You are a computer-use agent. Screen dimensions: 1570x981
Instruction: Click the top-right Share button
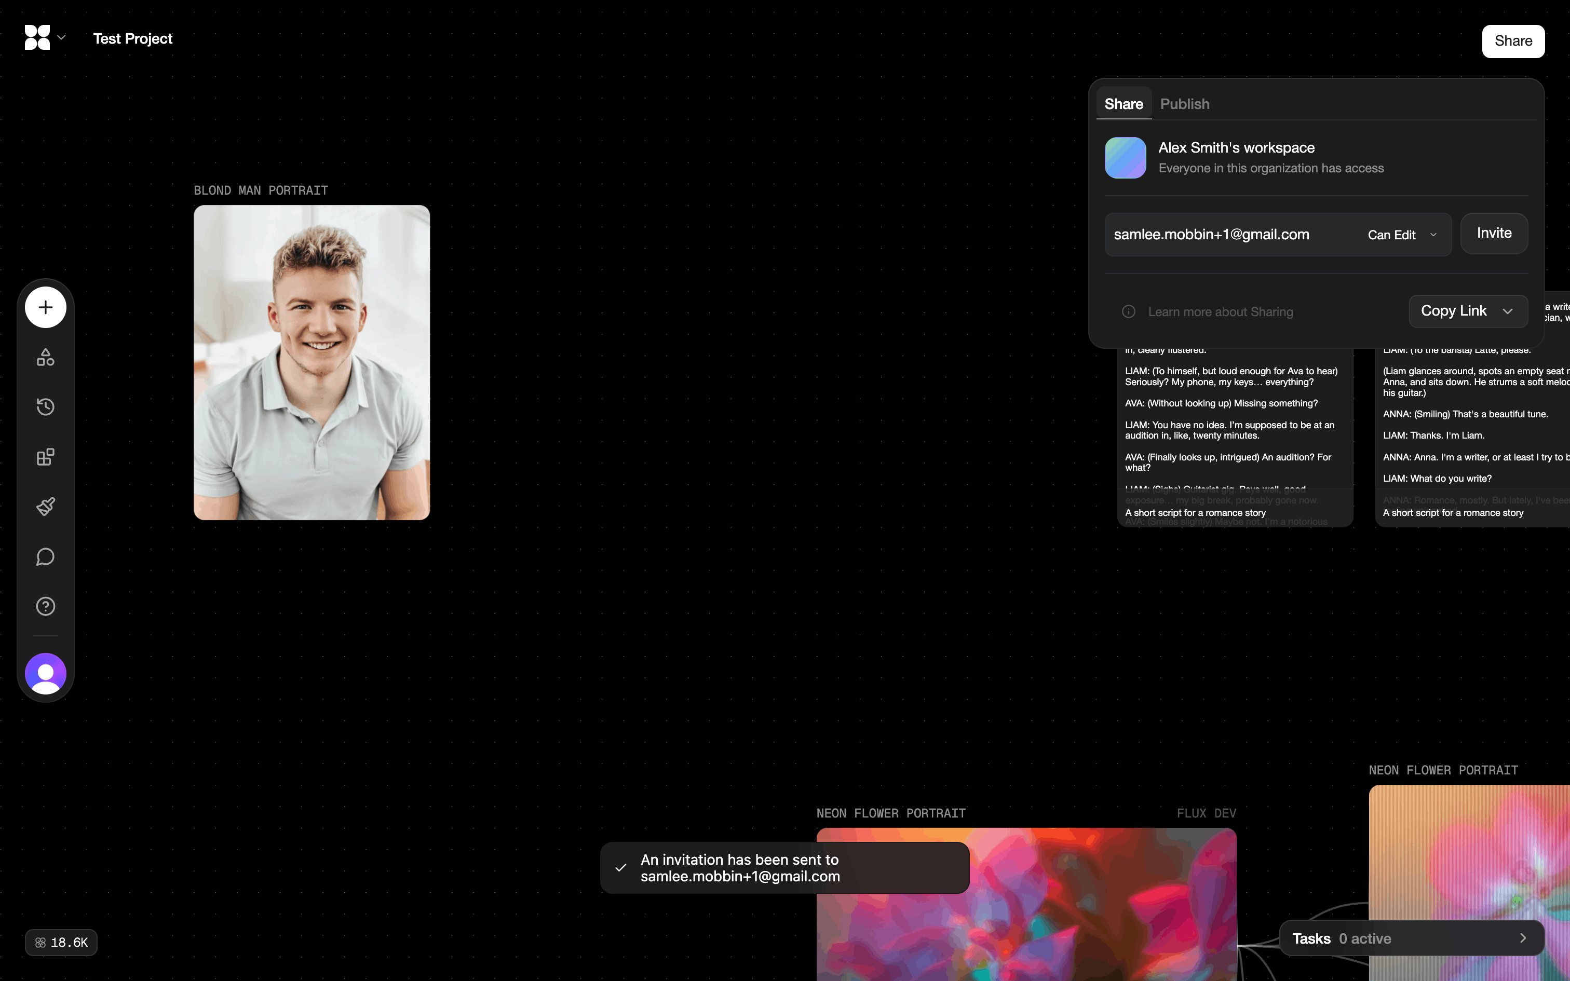1512,41
